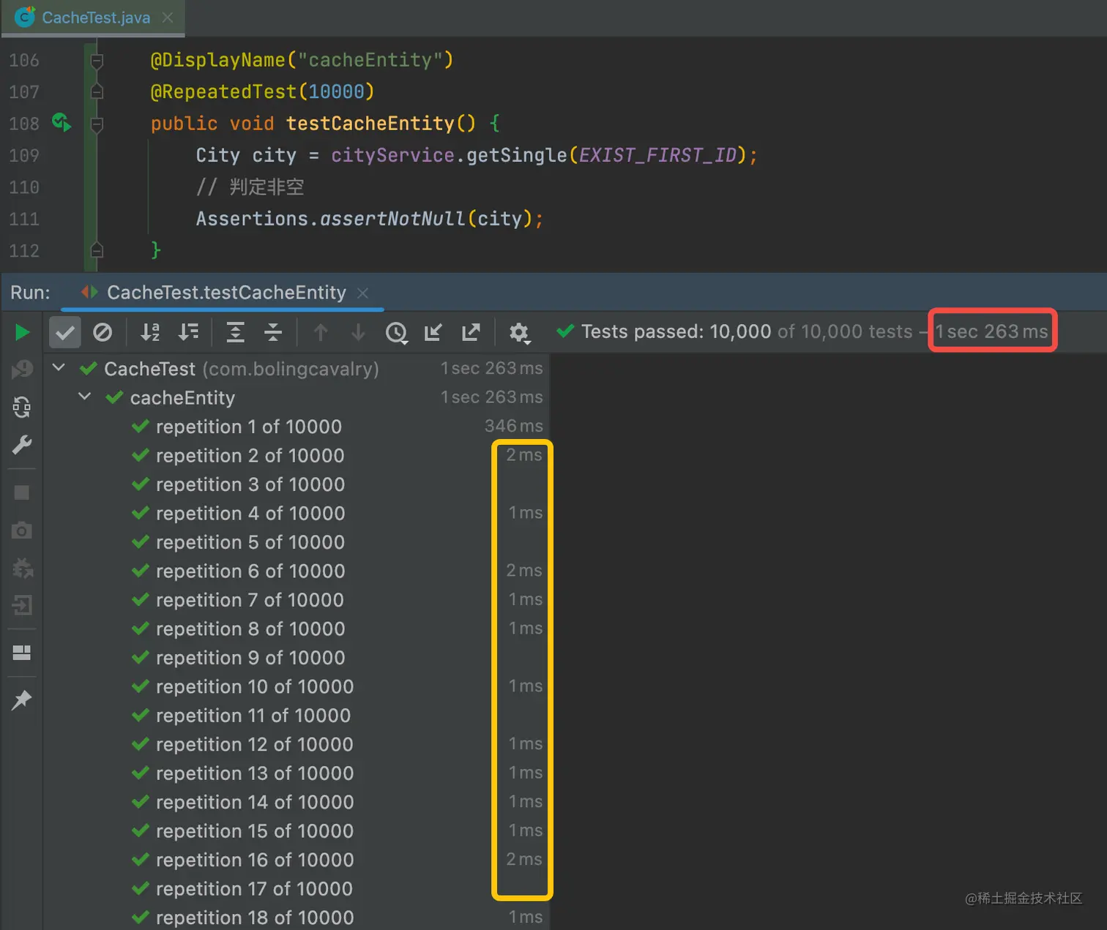Image resolution: width=1107 pixels, height=930 pixels.
Task: Fold method testCacheEntity at line 108
Action: (96, 124)
